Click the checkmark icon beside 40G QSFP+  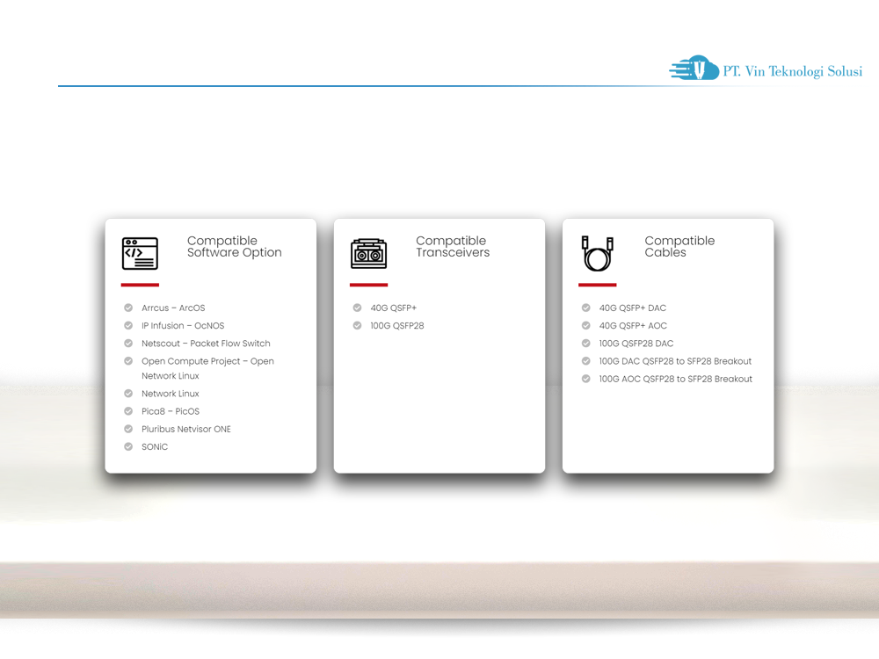tap(357, 308)
